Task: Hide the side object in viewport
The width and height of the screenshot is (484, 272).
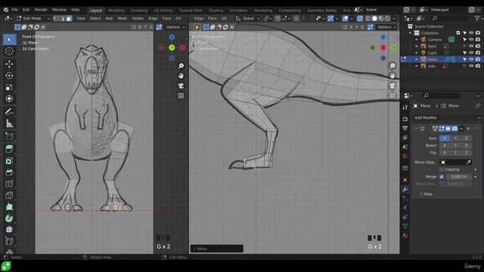Action: click(x=471, y=66)
